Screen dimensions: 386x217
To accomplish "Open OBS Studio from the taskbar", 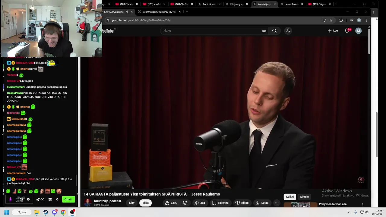I will coord(72,212).
